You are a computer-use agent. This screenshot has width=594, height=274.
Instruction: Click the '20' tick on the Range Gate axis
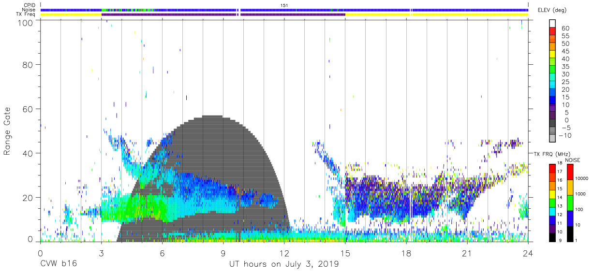pyautogui.click(x=27, y=198)
